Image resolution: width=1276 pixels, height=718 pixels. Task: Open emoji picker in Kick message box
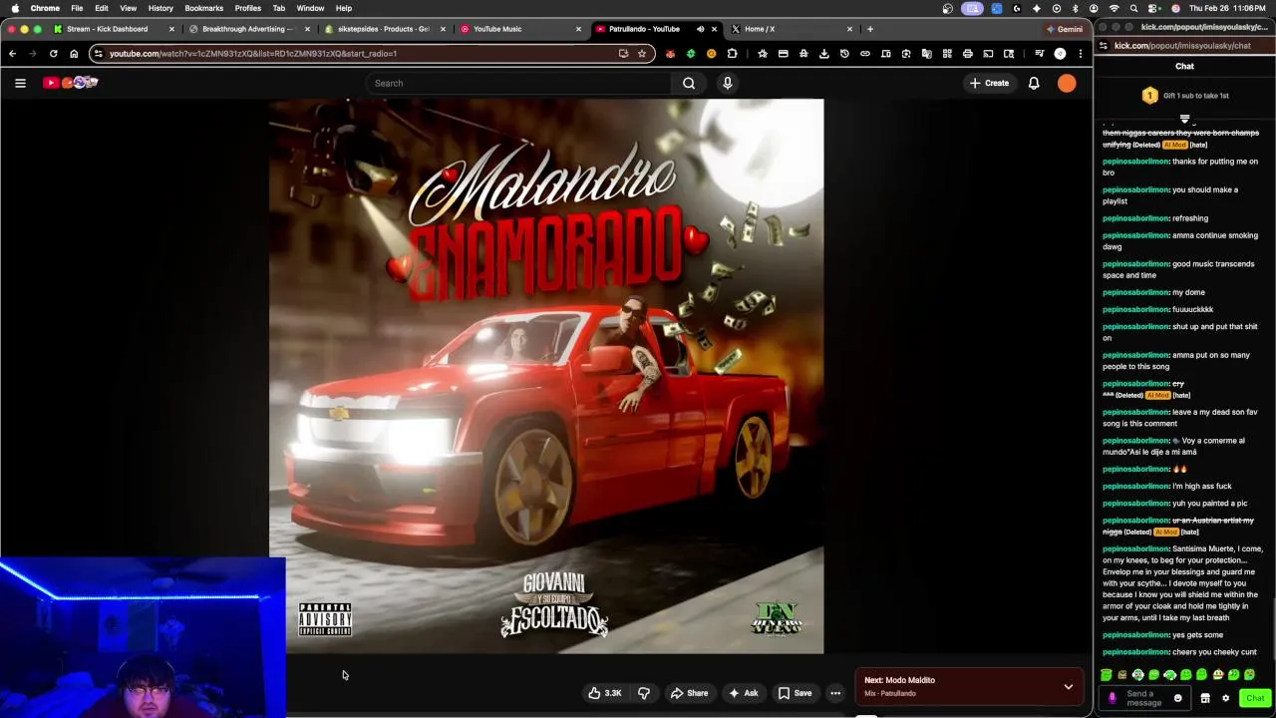1177,698
